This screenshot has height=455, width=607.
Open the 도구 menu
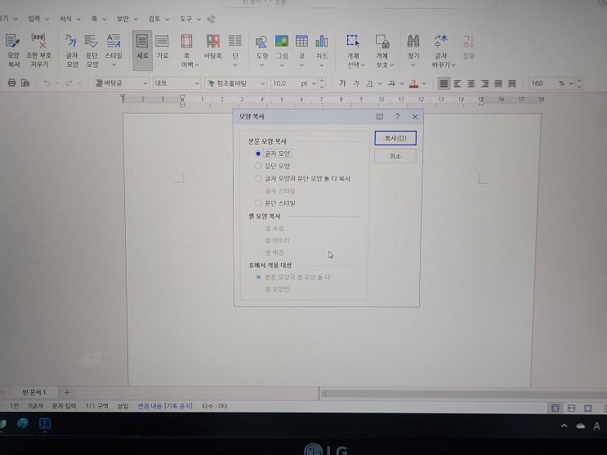(190, 19)
